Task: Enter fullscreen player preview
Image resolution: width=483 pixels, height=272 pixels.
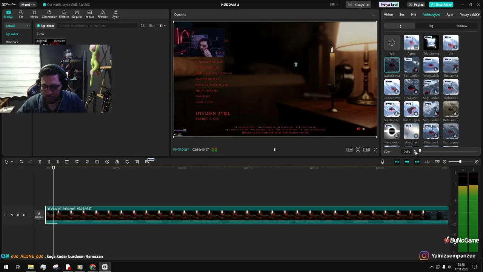Action: (x=375, y=150)
